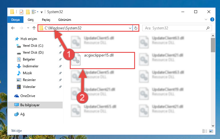
Task: Click the folder icon in title bar
Action: pos(12,12)
